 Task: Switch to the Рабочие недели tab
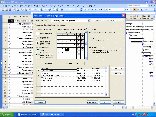[x=72, y=63]
